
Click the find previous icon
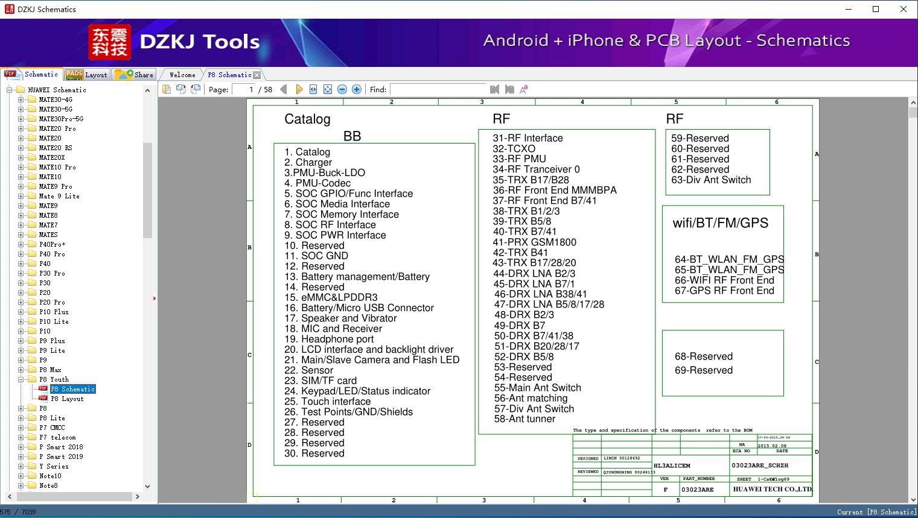coord(494,89)
